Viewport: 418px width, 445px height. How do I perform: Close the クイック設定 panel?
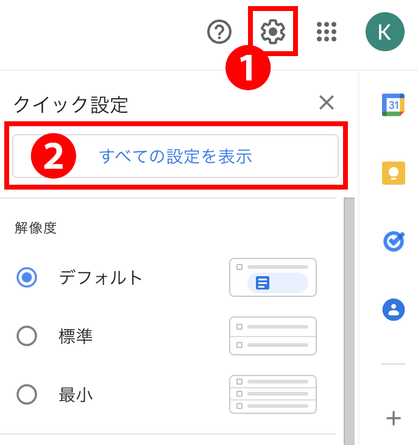point(327,102)
